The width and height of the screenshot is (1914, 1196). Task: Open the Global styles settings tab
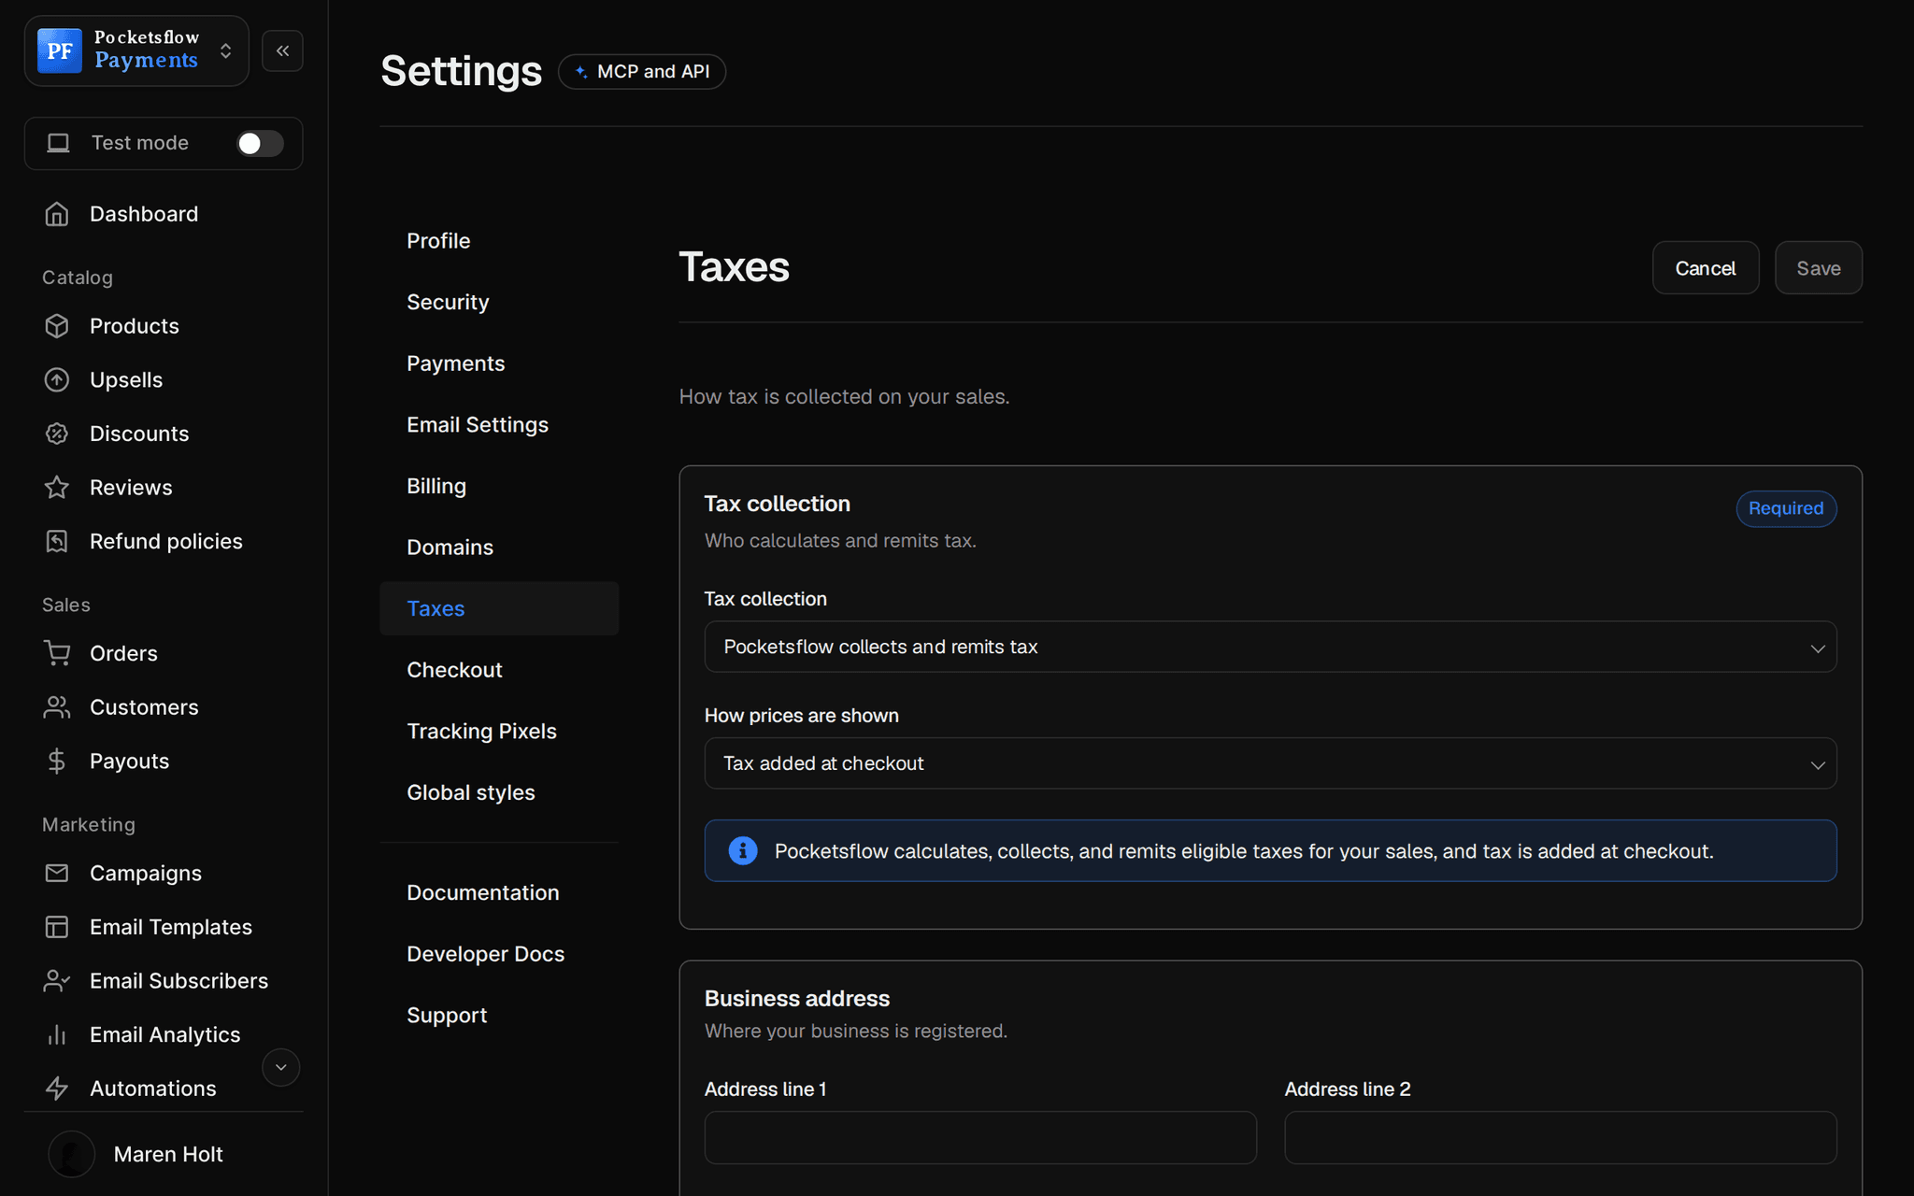(x=499, y=792)
